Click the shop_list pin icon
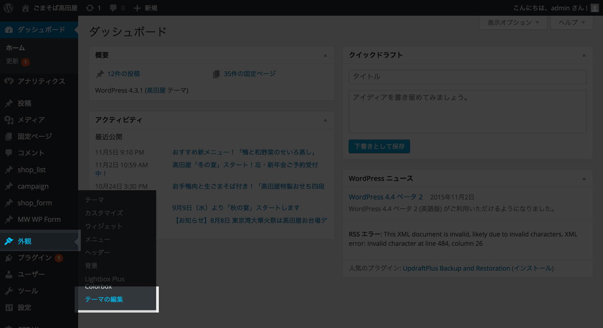Screen dimensions: 603x328 pyautogui.click(x=9, y=170)
